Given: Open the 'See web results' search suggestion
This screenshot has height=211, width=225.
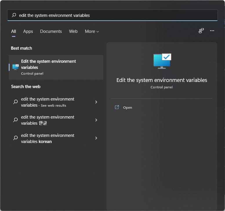Looking at the screenshot, I should (56, 102).
